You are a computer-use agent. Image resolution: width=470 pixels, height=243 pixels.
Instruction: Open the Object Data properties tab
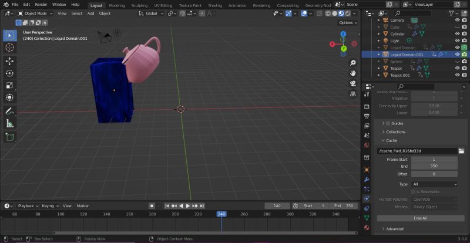point(367,218)
